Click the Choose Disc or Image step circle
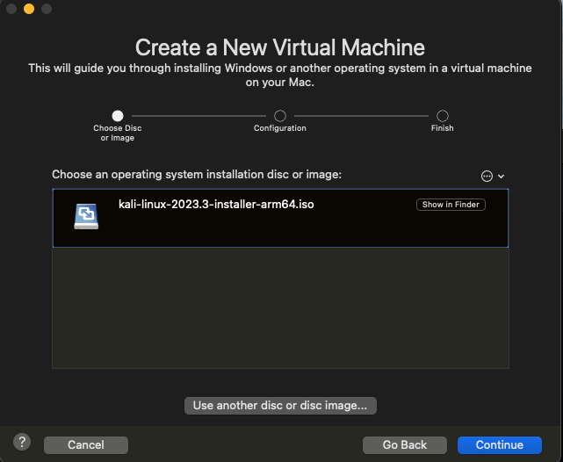563x462 pixels. [118, 115]
